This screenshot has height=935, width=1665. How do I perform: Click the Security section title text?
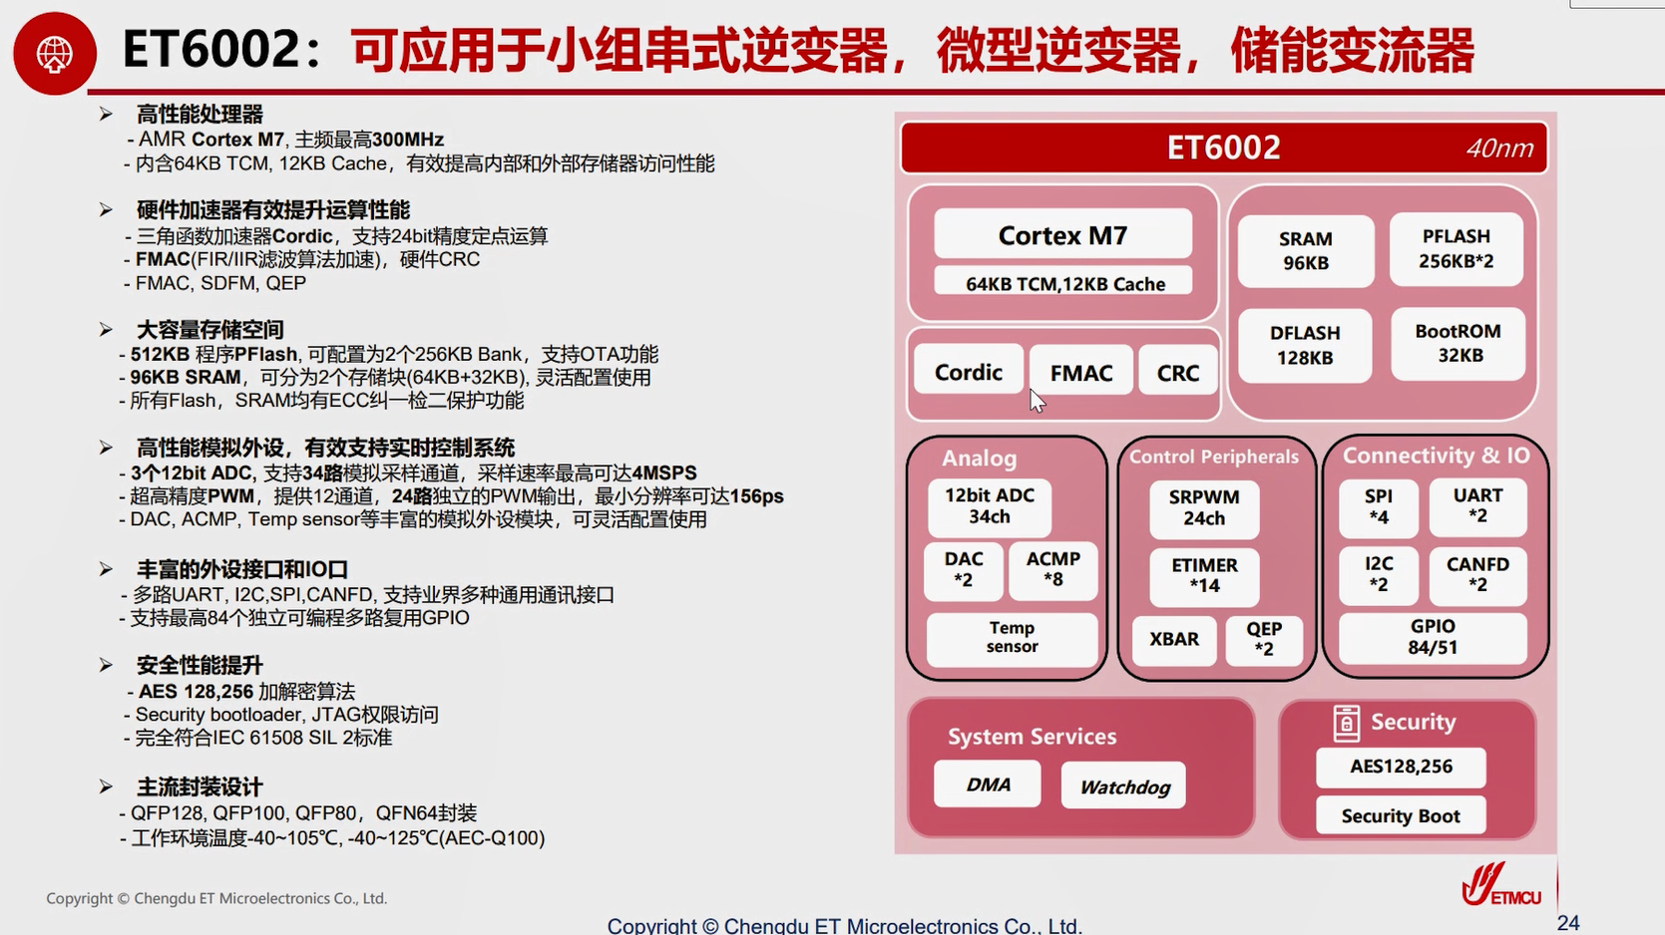(1413, 722)
